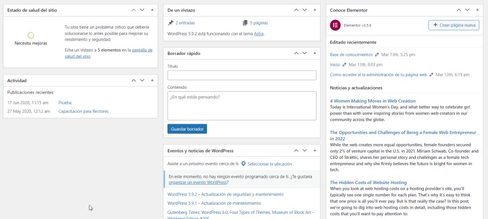Move Estado de salud del sitio panel up

(134, 10)
